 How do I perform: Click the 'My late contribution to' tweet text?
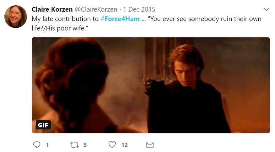65,19
